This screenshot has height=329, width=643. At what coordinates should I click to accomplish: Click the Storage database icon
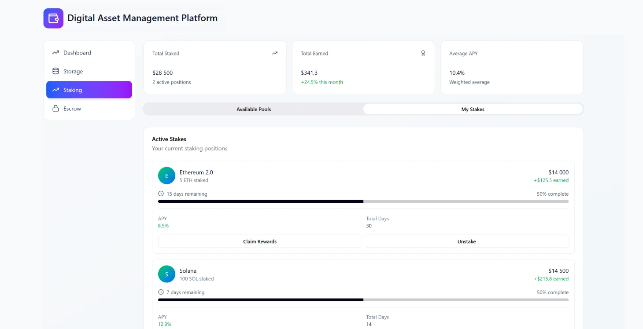pos(55,71)
